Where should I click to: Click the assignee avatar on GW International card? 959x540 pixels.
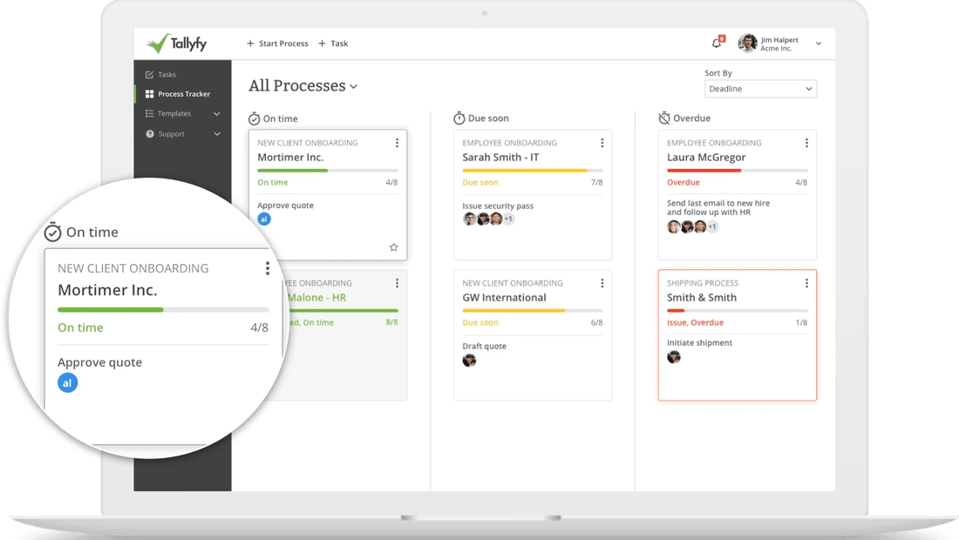coord(469,361)
